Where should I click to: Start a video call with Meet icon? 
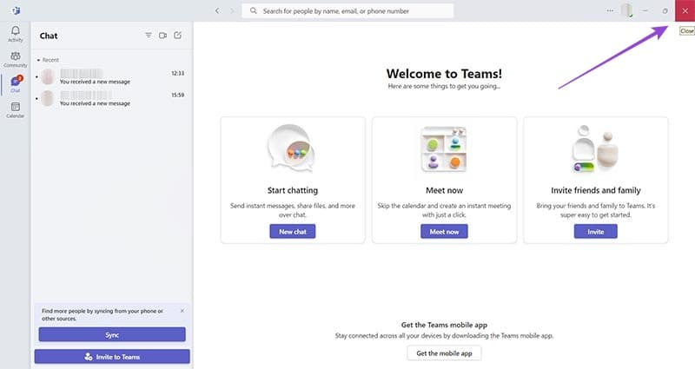tap(162, 36)
